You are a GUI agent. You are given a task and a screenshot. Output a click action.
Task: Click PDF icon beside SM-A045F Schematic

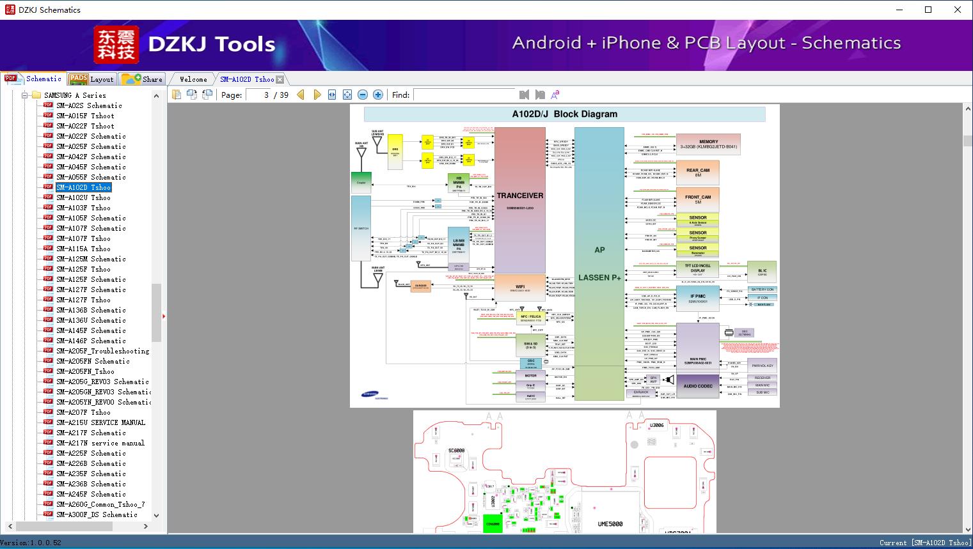tap(48, 166)
